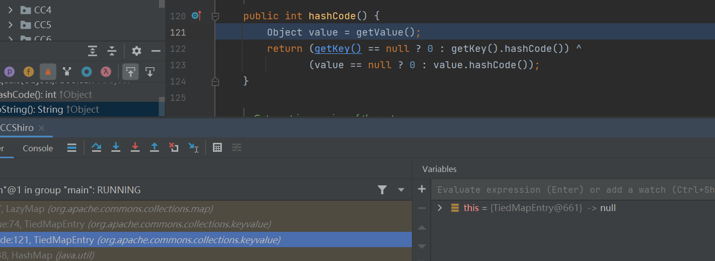
Task: Select this = {TiedMapEntry@661} variable row
Action: coord(573,208)
